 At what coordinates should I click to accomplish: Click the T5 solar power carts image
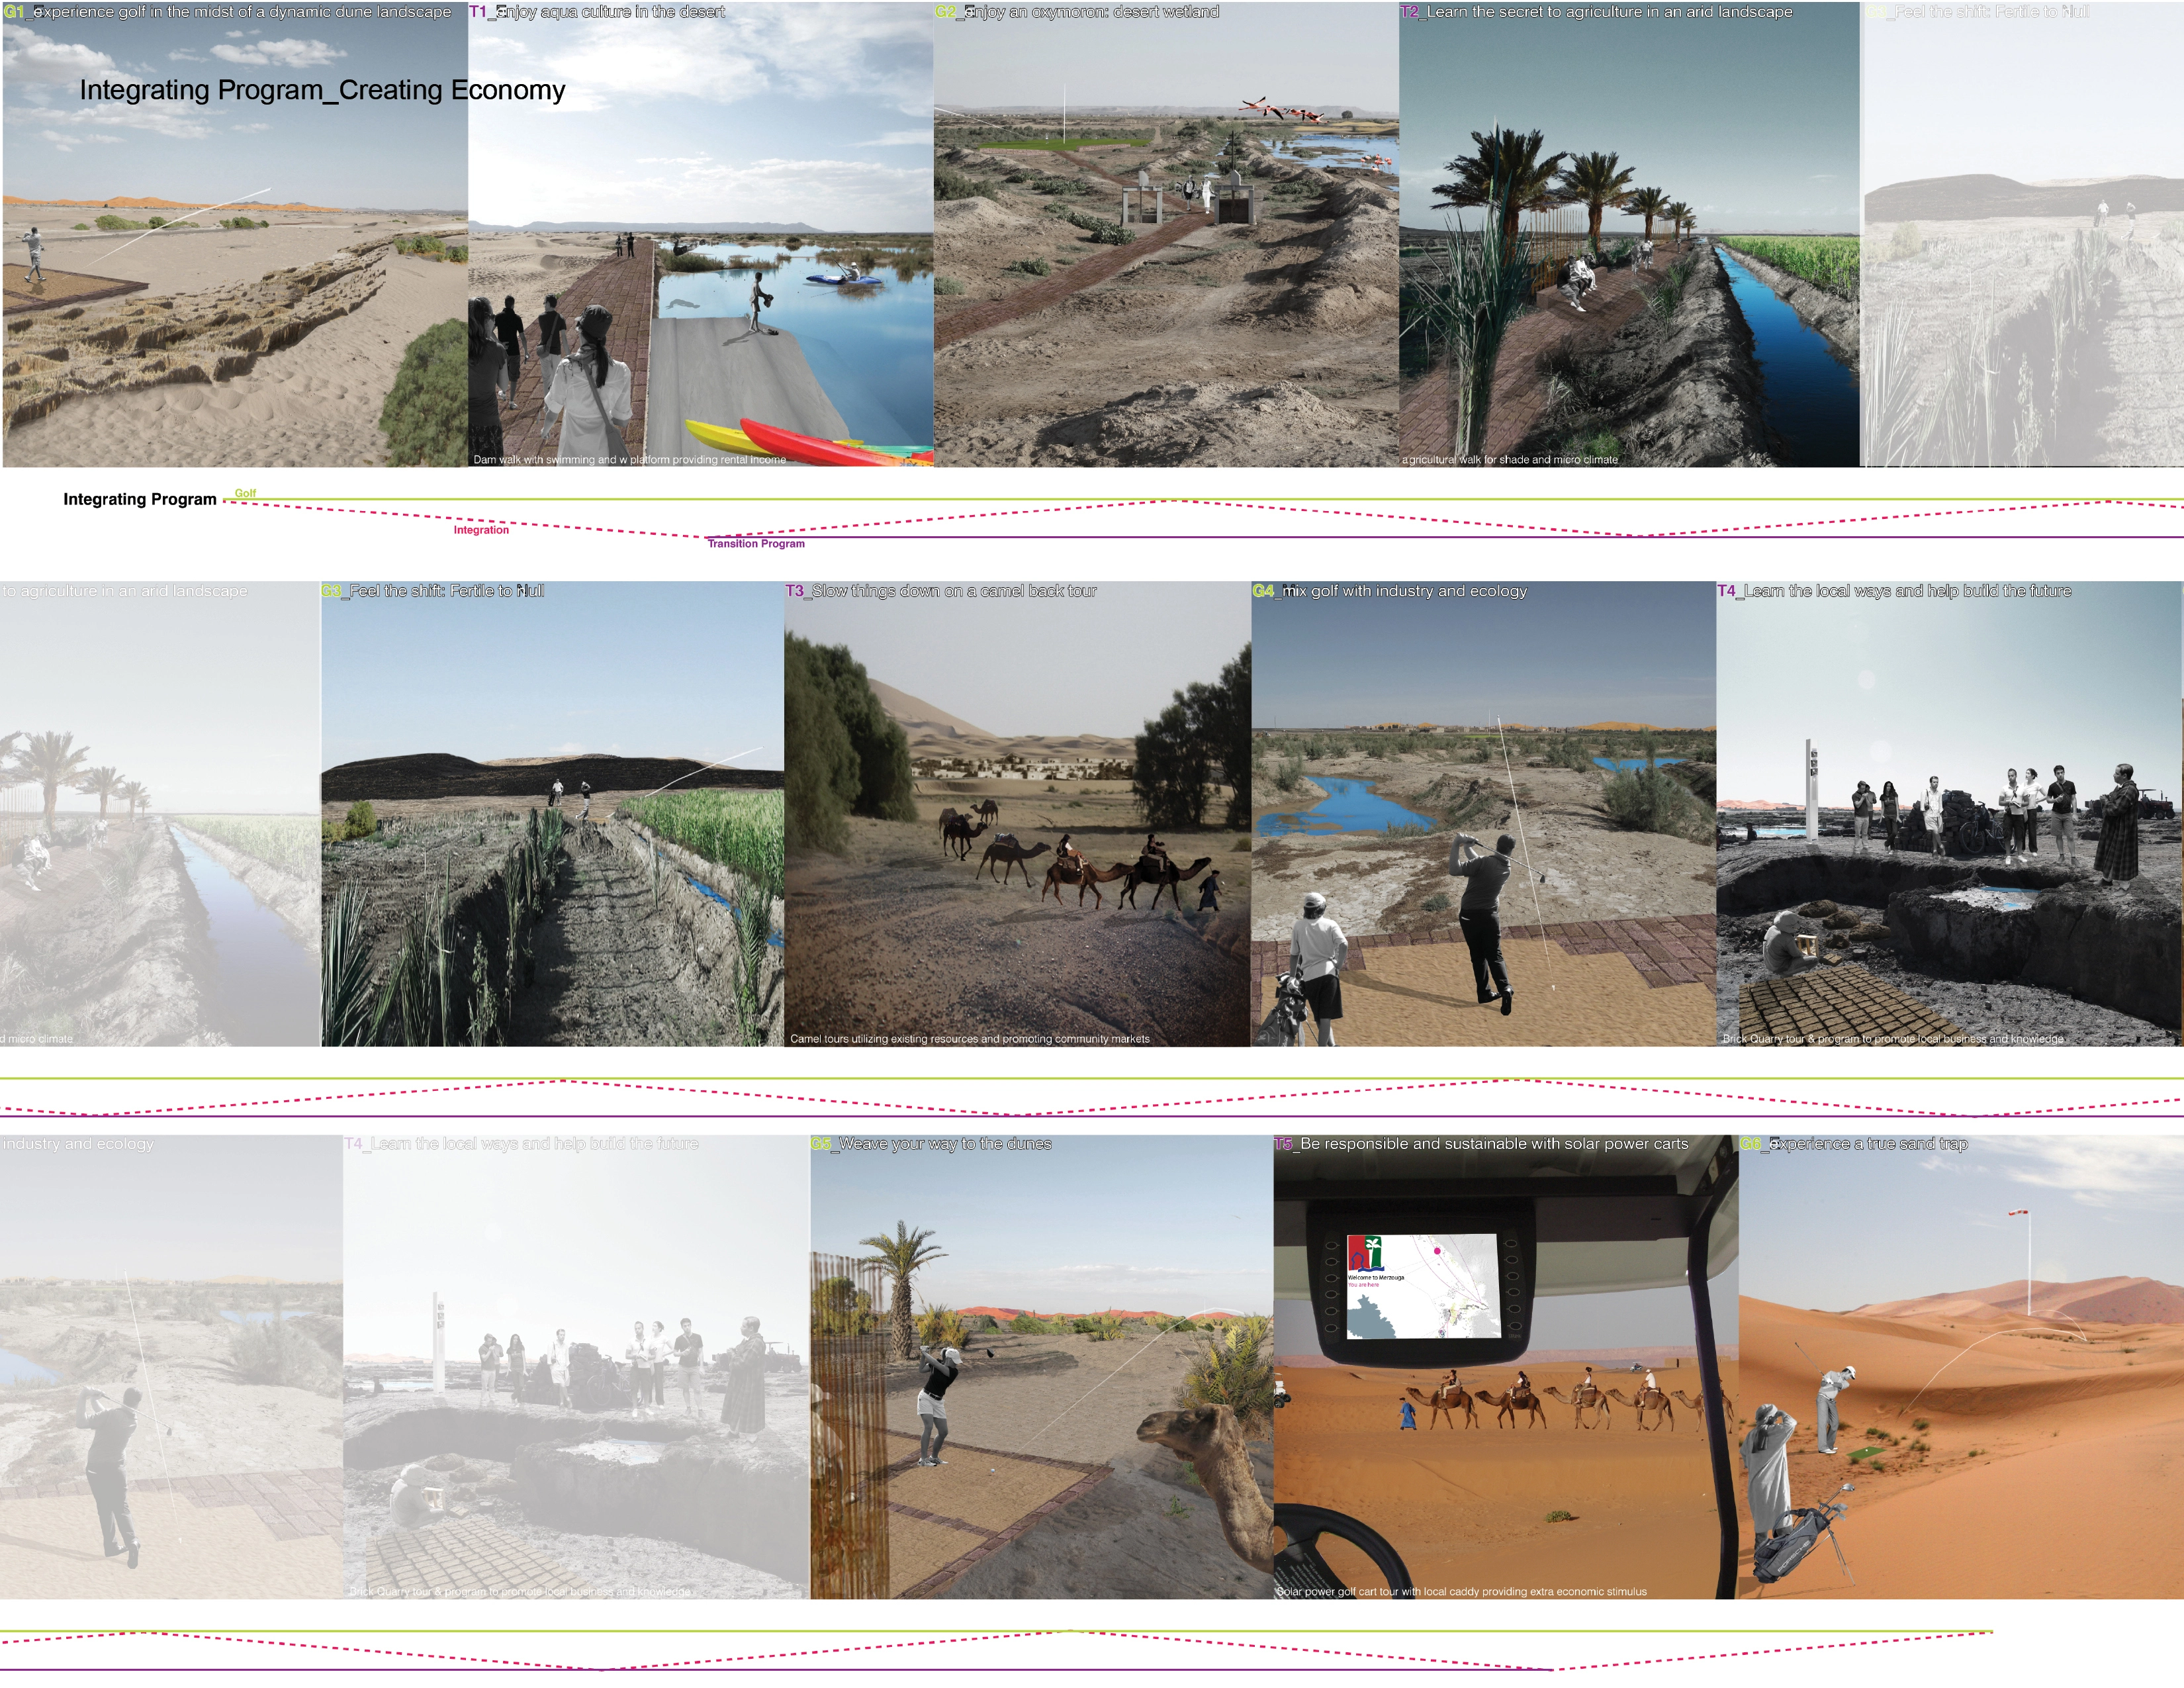[x=1505, y=1366]
